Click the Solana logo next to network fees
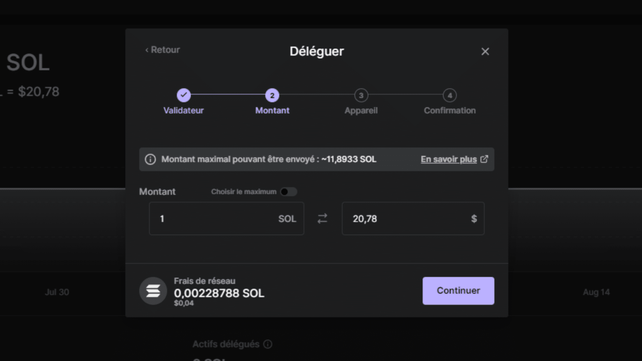This screenshot has height=361, width=642. click(153, 291)
